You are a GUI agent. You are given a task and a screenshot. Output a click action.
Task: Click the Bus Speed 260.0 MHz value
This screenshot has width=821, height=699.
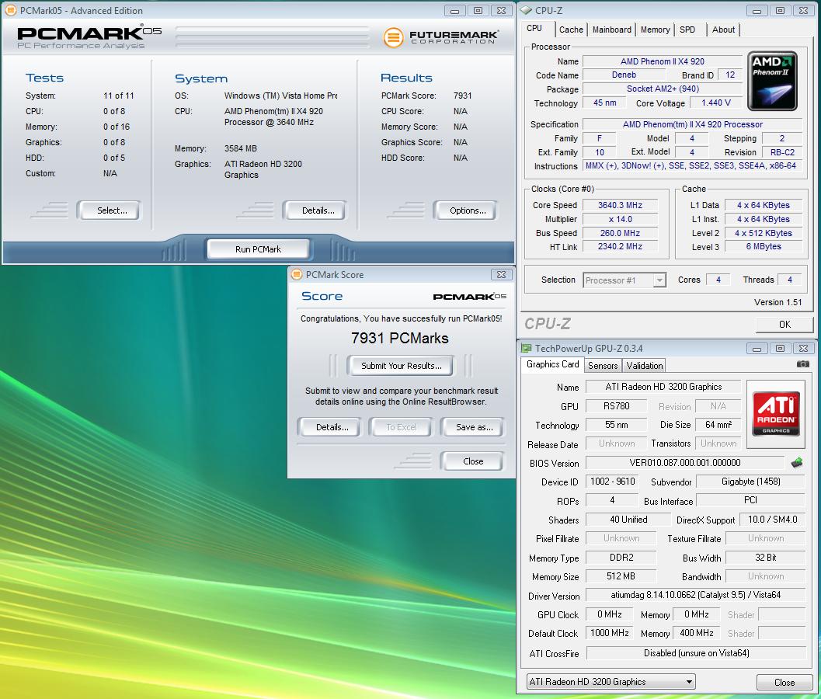(620, 233)
